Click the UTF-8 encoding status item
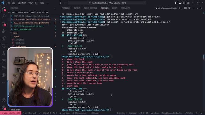Screen dimensions: 205x115 (x=141, y=113)
